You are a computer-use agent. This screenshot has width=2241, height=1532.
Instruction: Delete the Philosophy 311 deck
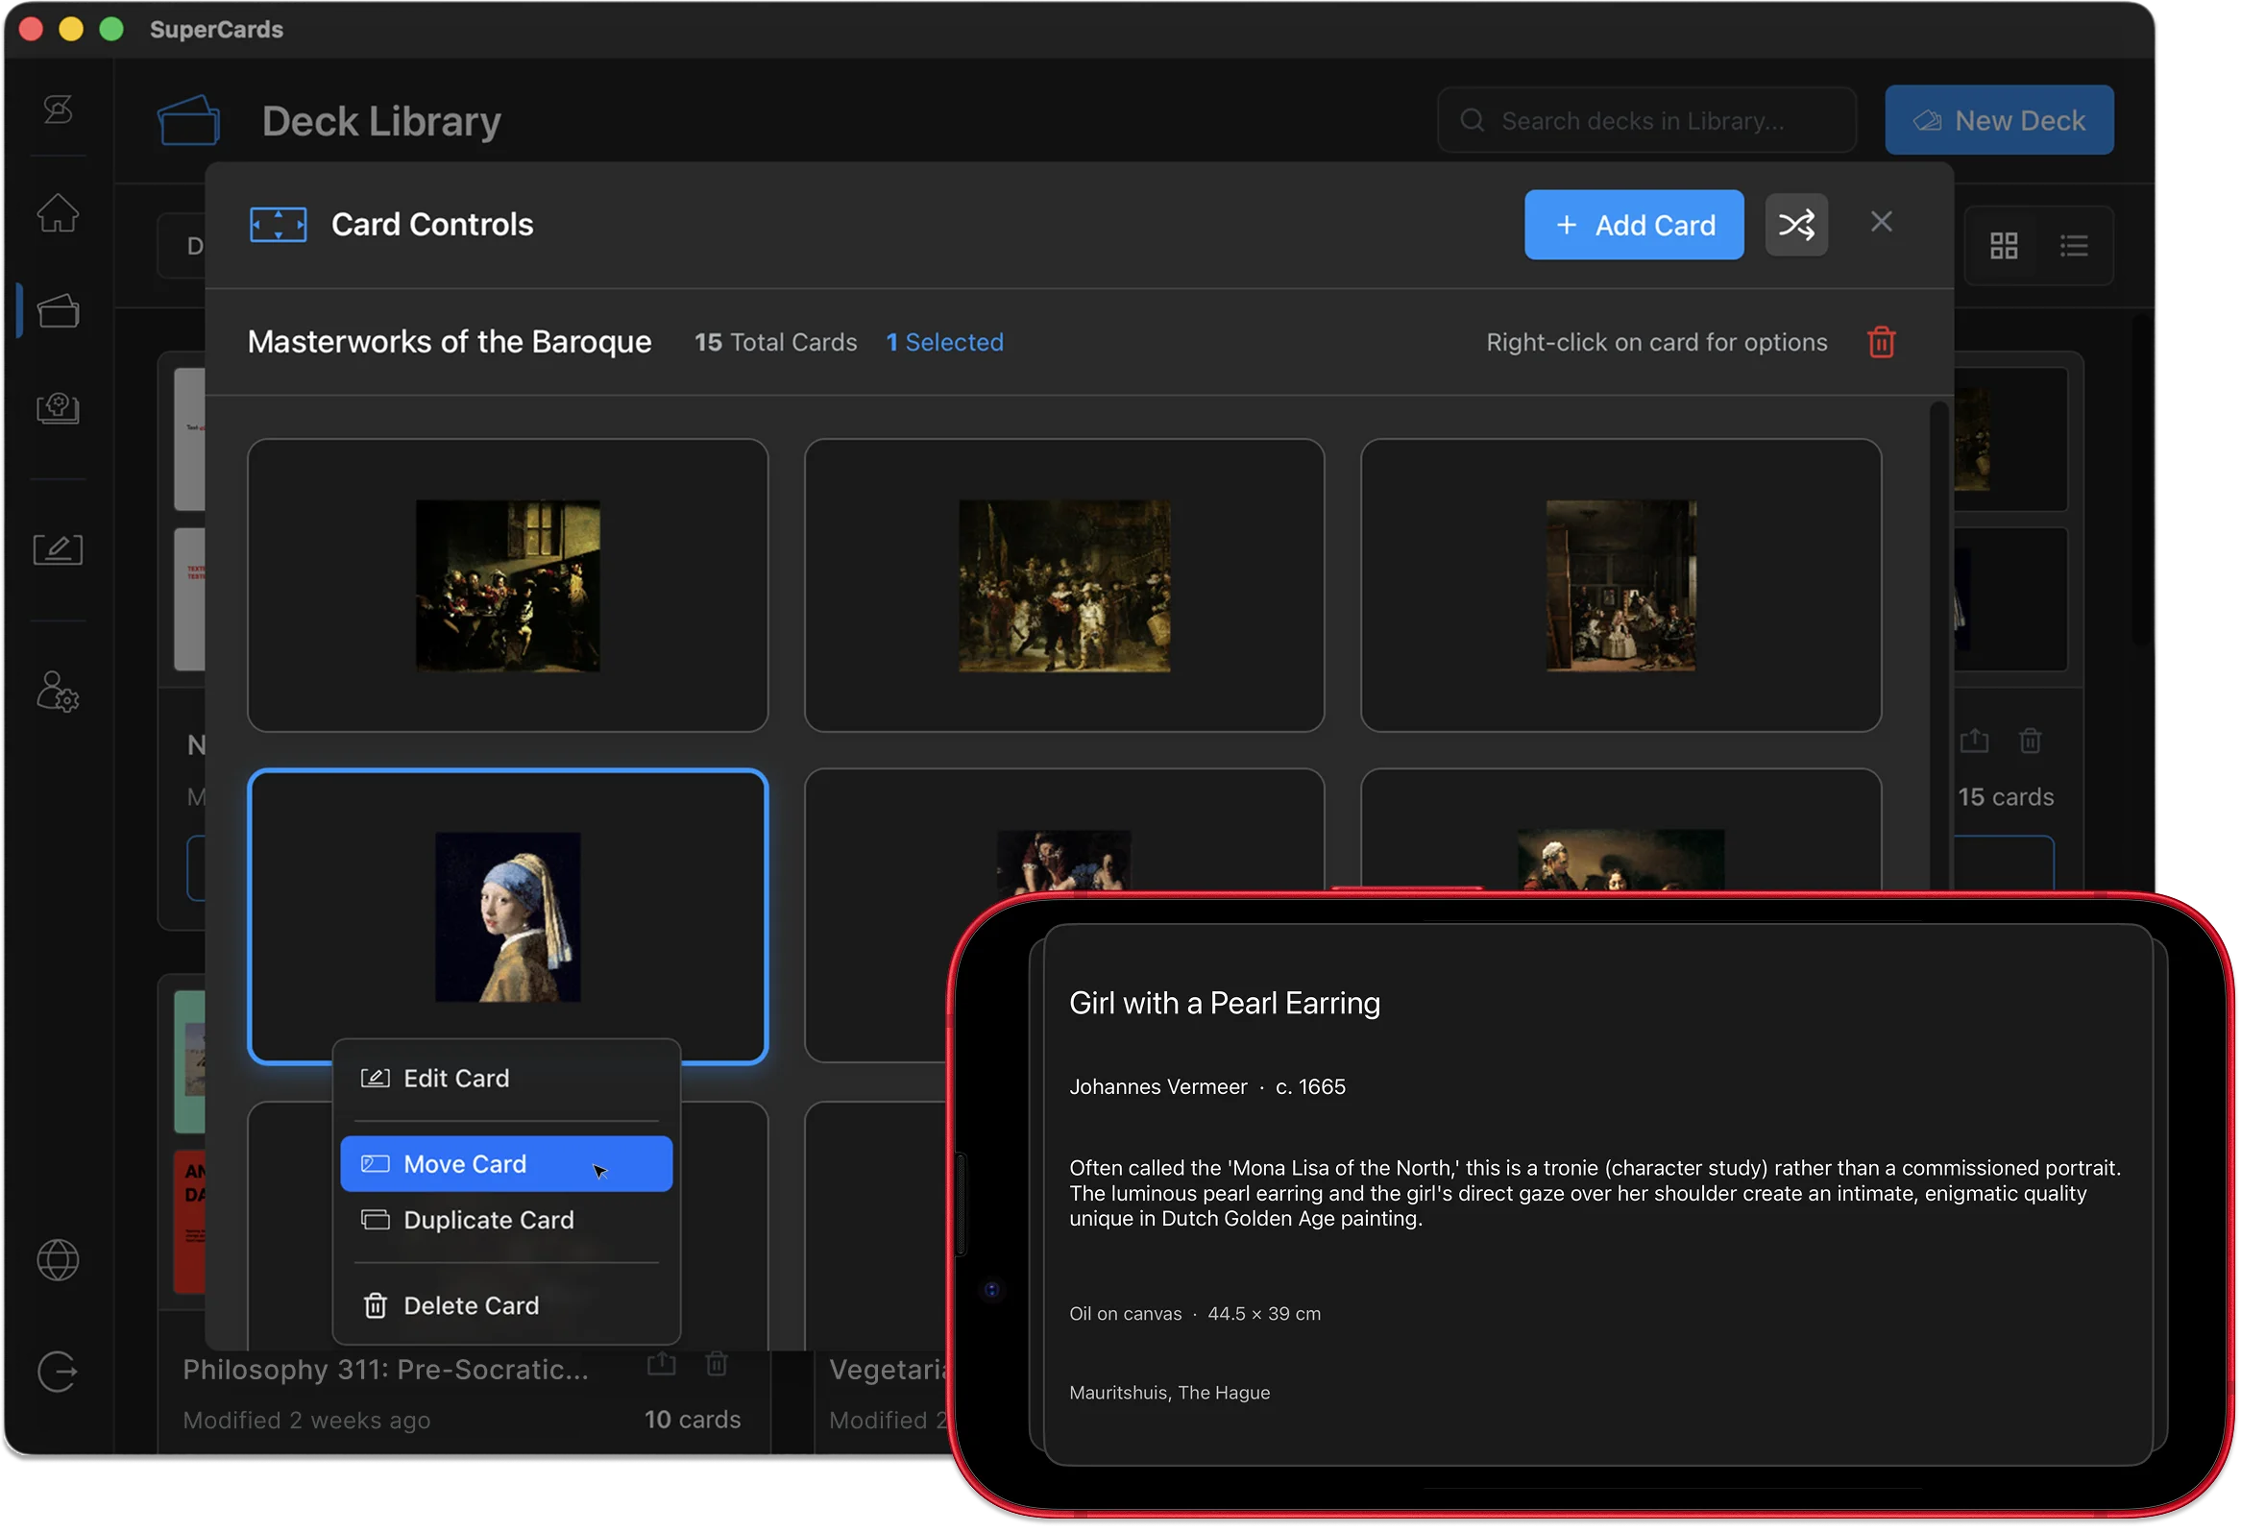coord(717,1365)
